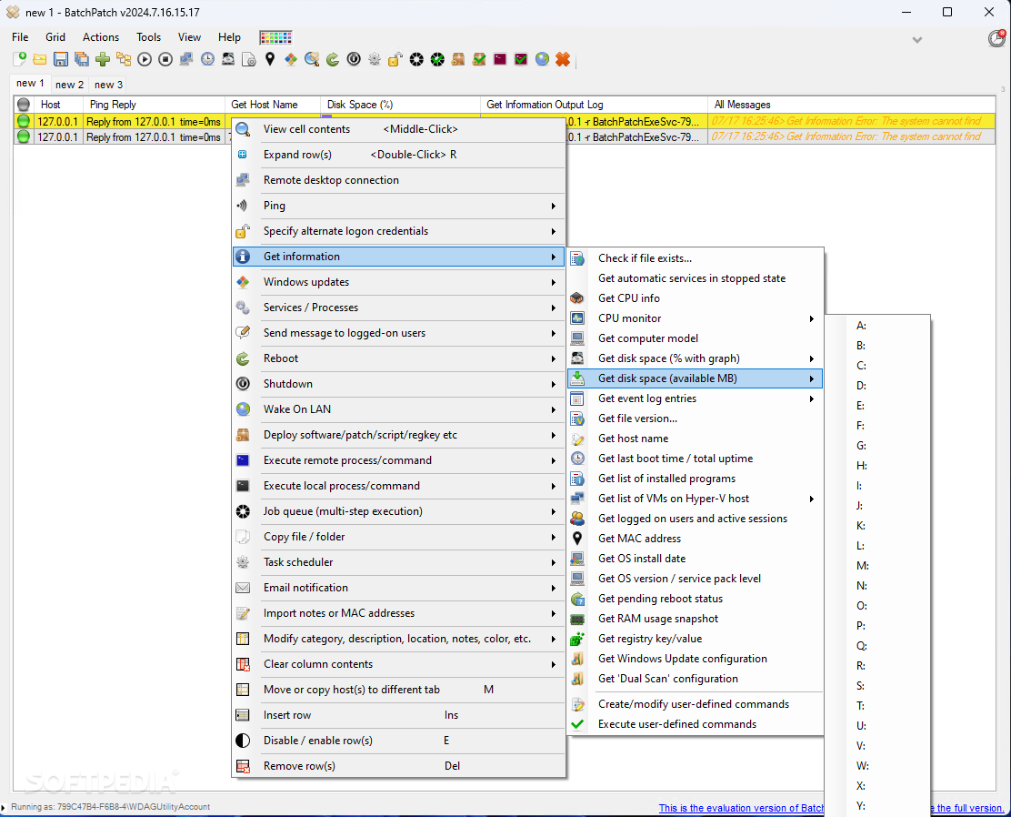Click the toolbar gear settings icon
Screen dimensions: 1011x817
375,59
